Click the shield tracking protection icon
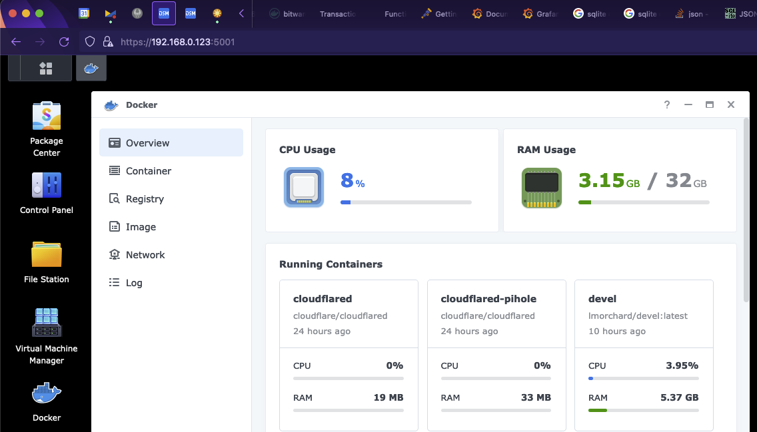 [x=90, y=42]
